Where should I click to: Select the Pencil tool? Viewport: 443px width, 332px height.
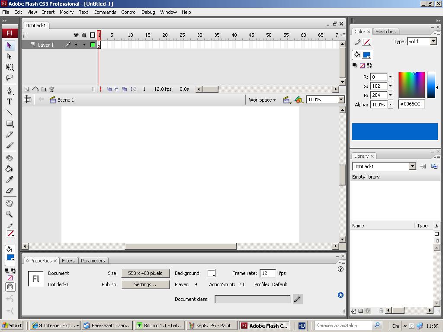[x=10, y=134]
